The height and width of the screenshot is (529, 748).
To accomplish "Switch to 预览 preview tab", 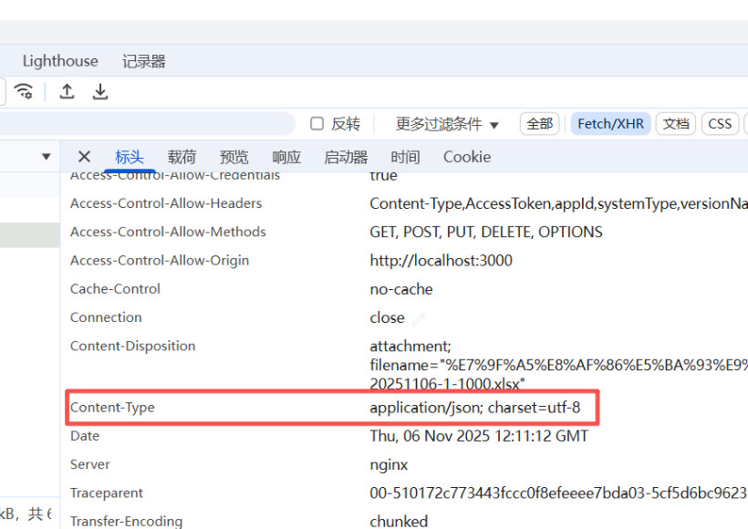I will pos(234,157).
